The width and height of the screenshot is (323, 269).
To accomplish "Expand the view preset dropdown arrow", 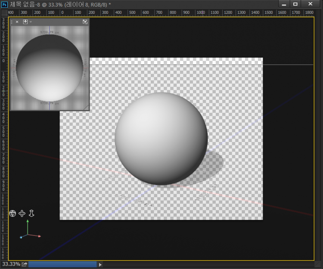I will tap(31, 22).
